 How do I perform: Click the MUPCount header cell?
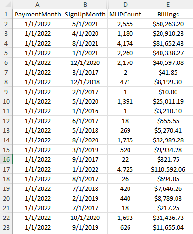(x=125, y=14)
